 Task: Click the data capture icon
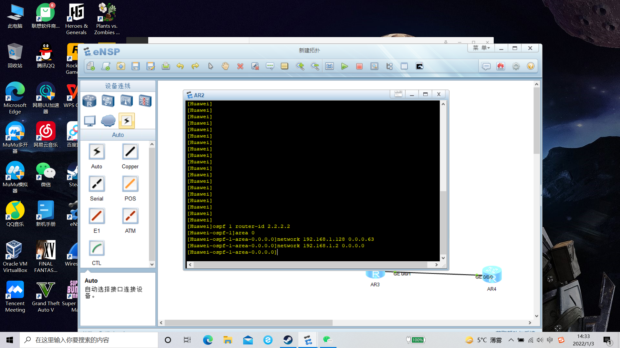[x=374, y=66]
